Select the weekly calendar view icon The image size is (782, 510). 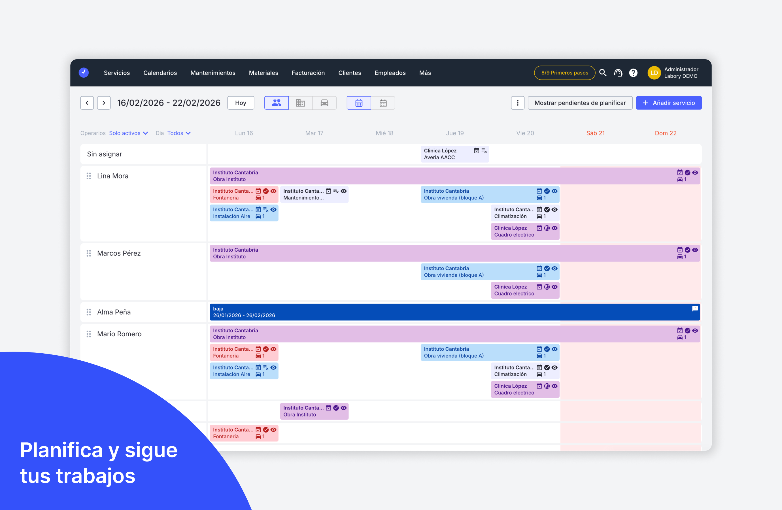[359, 103]
